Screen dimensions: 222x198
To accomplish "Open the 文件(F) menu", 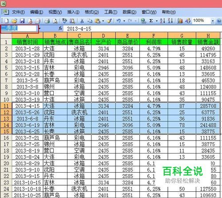I will tap(18, 12).
